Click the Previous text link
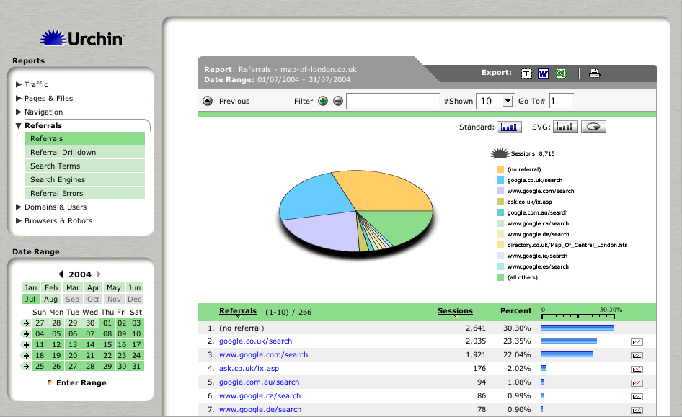 pos(234,102)
